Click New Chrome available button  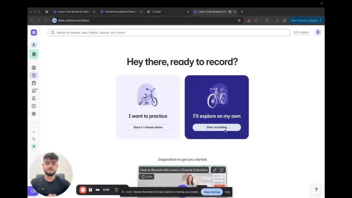point(306,20)
